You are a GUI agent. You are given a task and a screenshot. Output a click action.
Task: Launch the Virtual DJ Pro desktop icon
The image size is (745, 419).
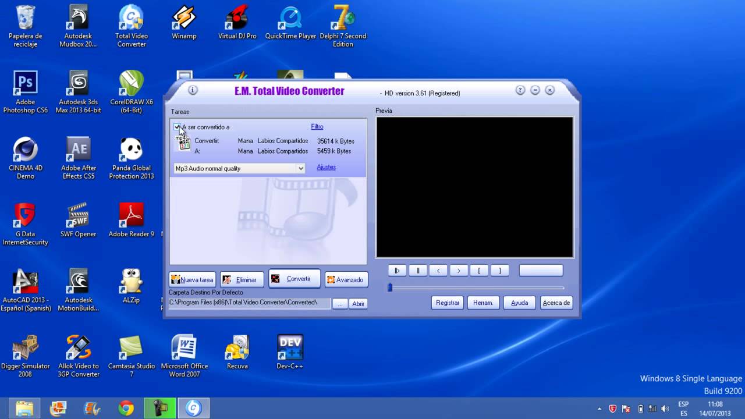237,23
